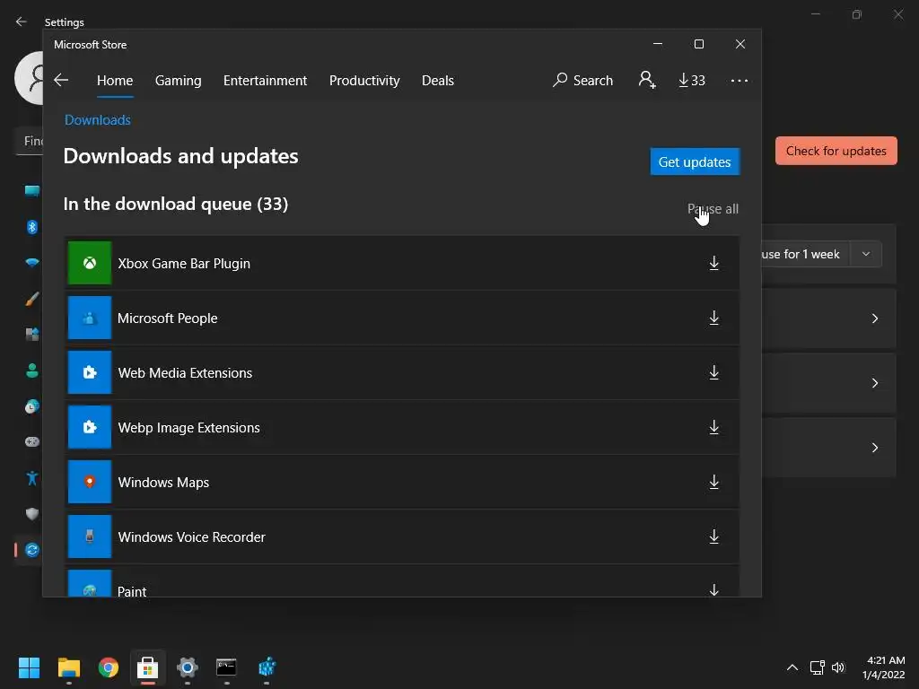
Task: Open Personalization in Settings sidebar
Action: pyautogui.click(x=31, y=299)
